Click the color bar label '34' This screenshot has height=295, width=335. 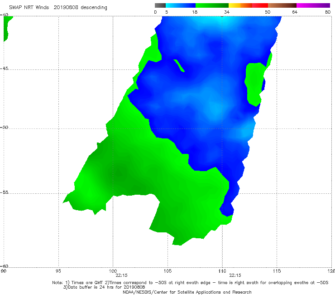[227, 12]
